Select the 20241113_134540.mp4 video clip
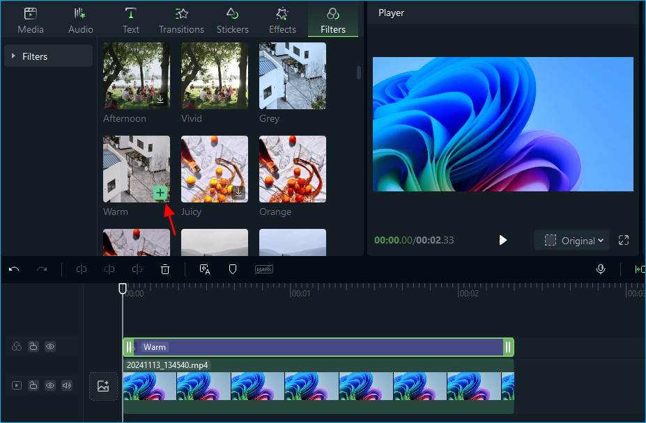Image resolution: width=646 pixels, height=423 pixels. [318, 386]
